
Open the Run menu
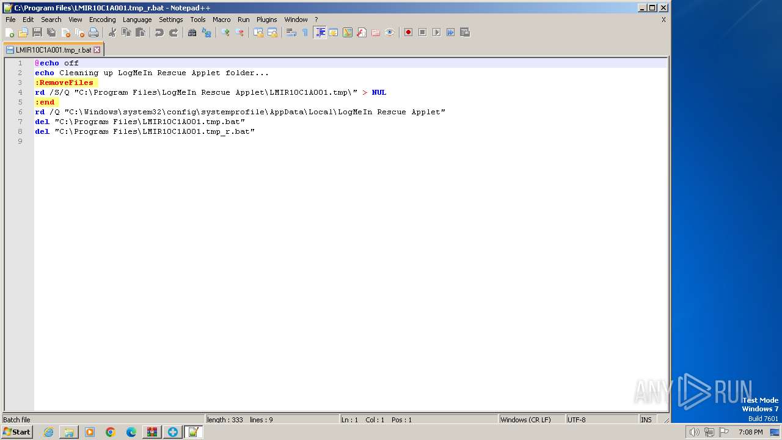point(244,20)
